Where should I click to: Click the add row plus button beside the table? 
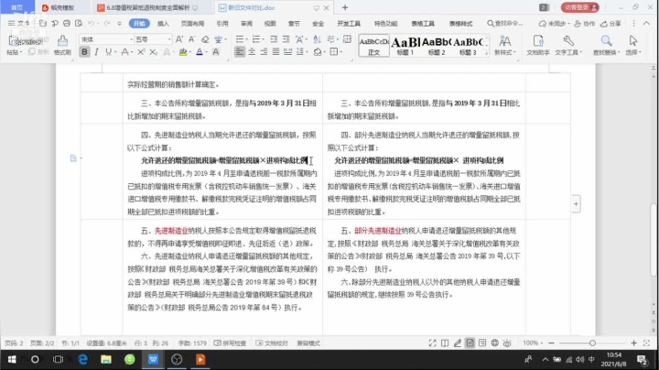tap(576, 204)
